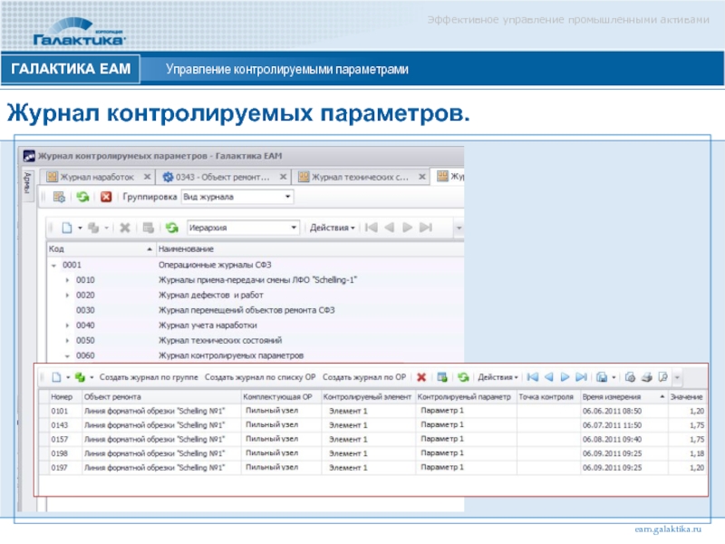Collapse tree node 0060

(67, 355)
